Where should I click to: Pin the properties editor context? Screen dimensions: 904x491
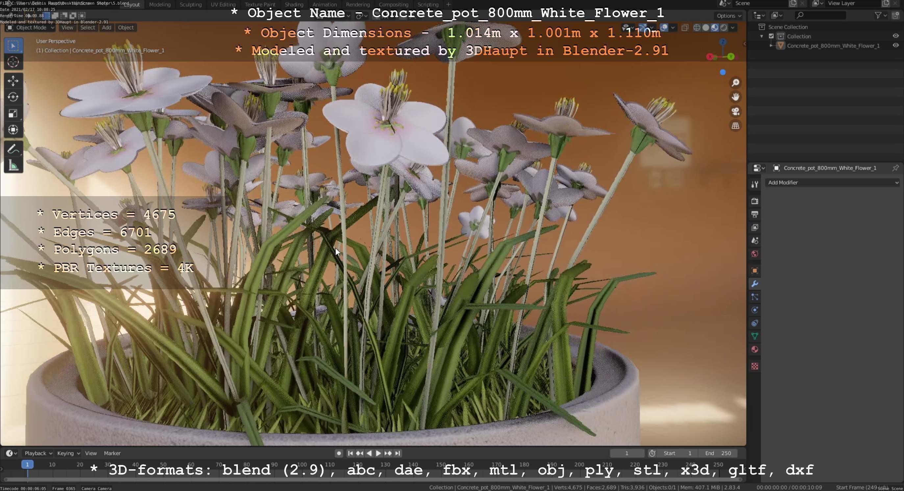tap(895, 168)
